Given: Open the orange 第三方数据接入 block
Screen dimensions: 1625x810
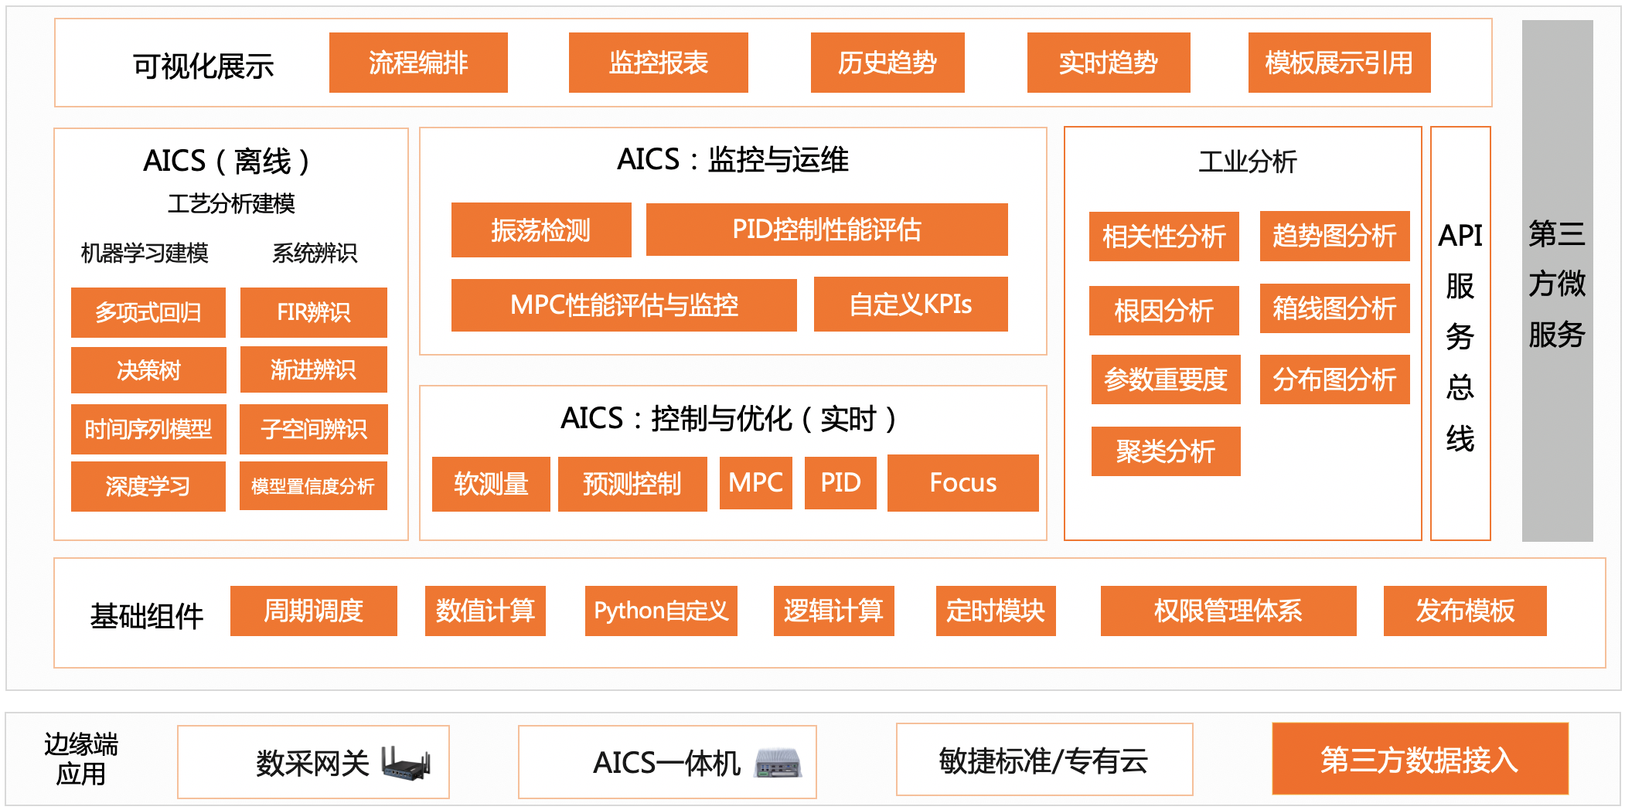Looking at the screenshot, I should 1420,759.
